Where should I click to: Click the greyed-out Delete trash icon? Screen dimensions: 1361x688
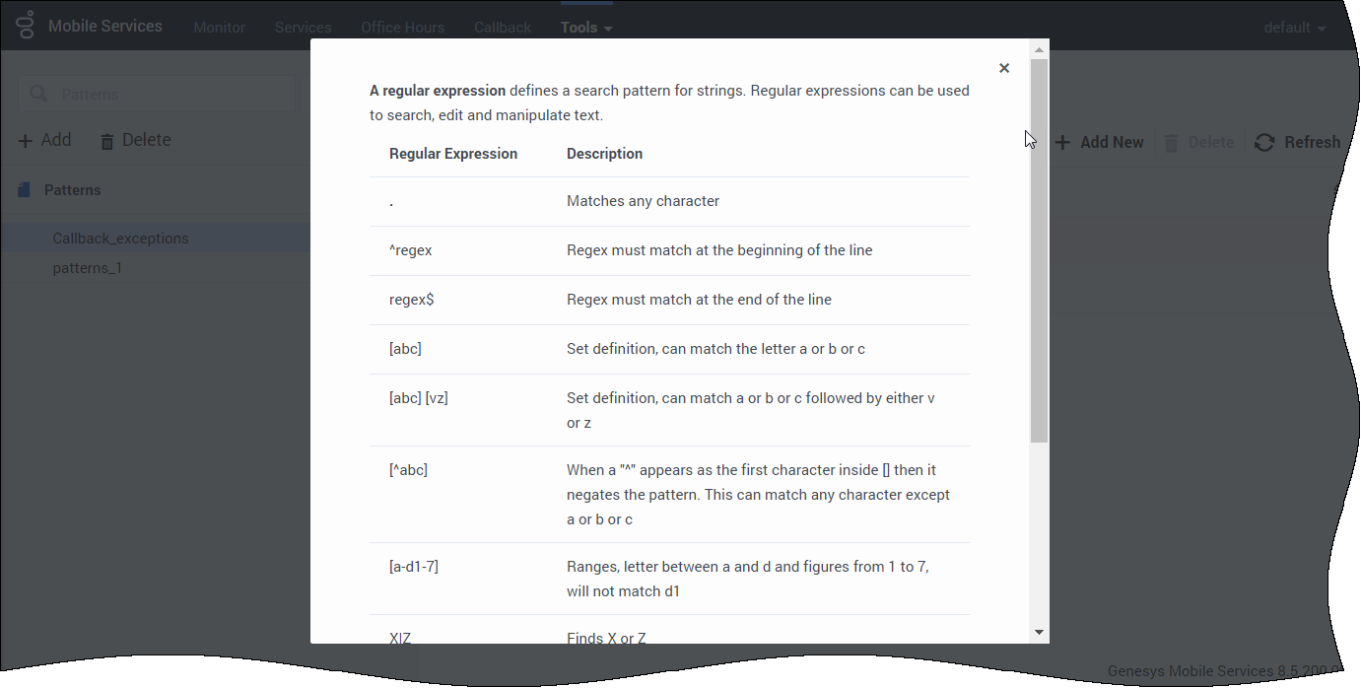1172,143
